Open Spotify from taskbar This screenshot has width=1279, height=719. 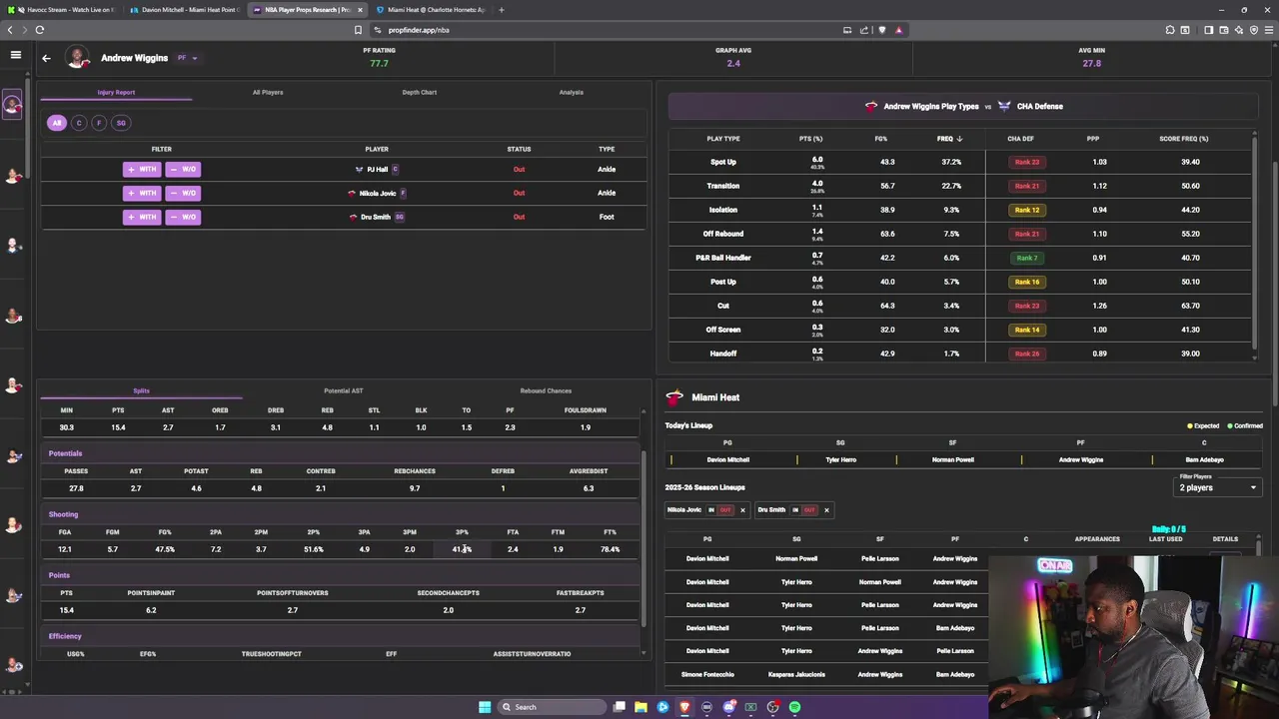click(794, 707)
